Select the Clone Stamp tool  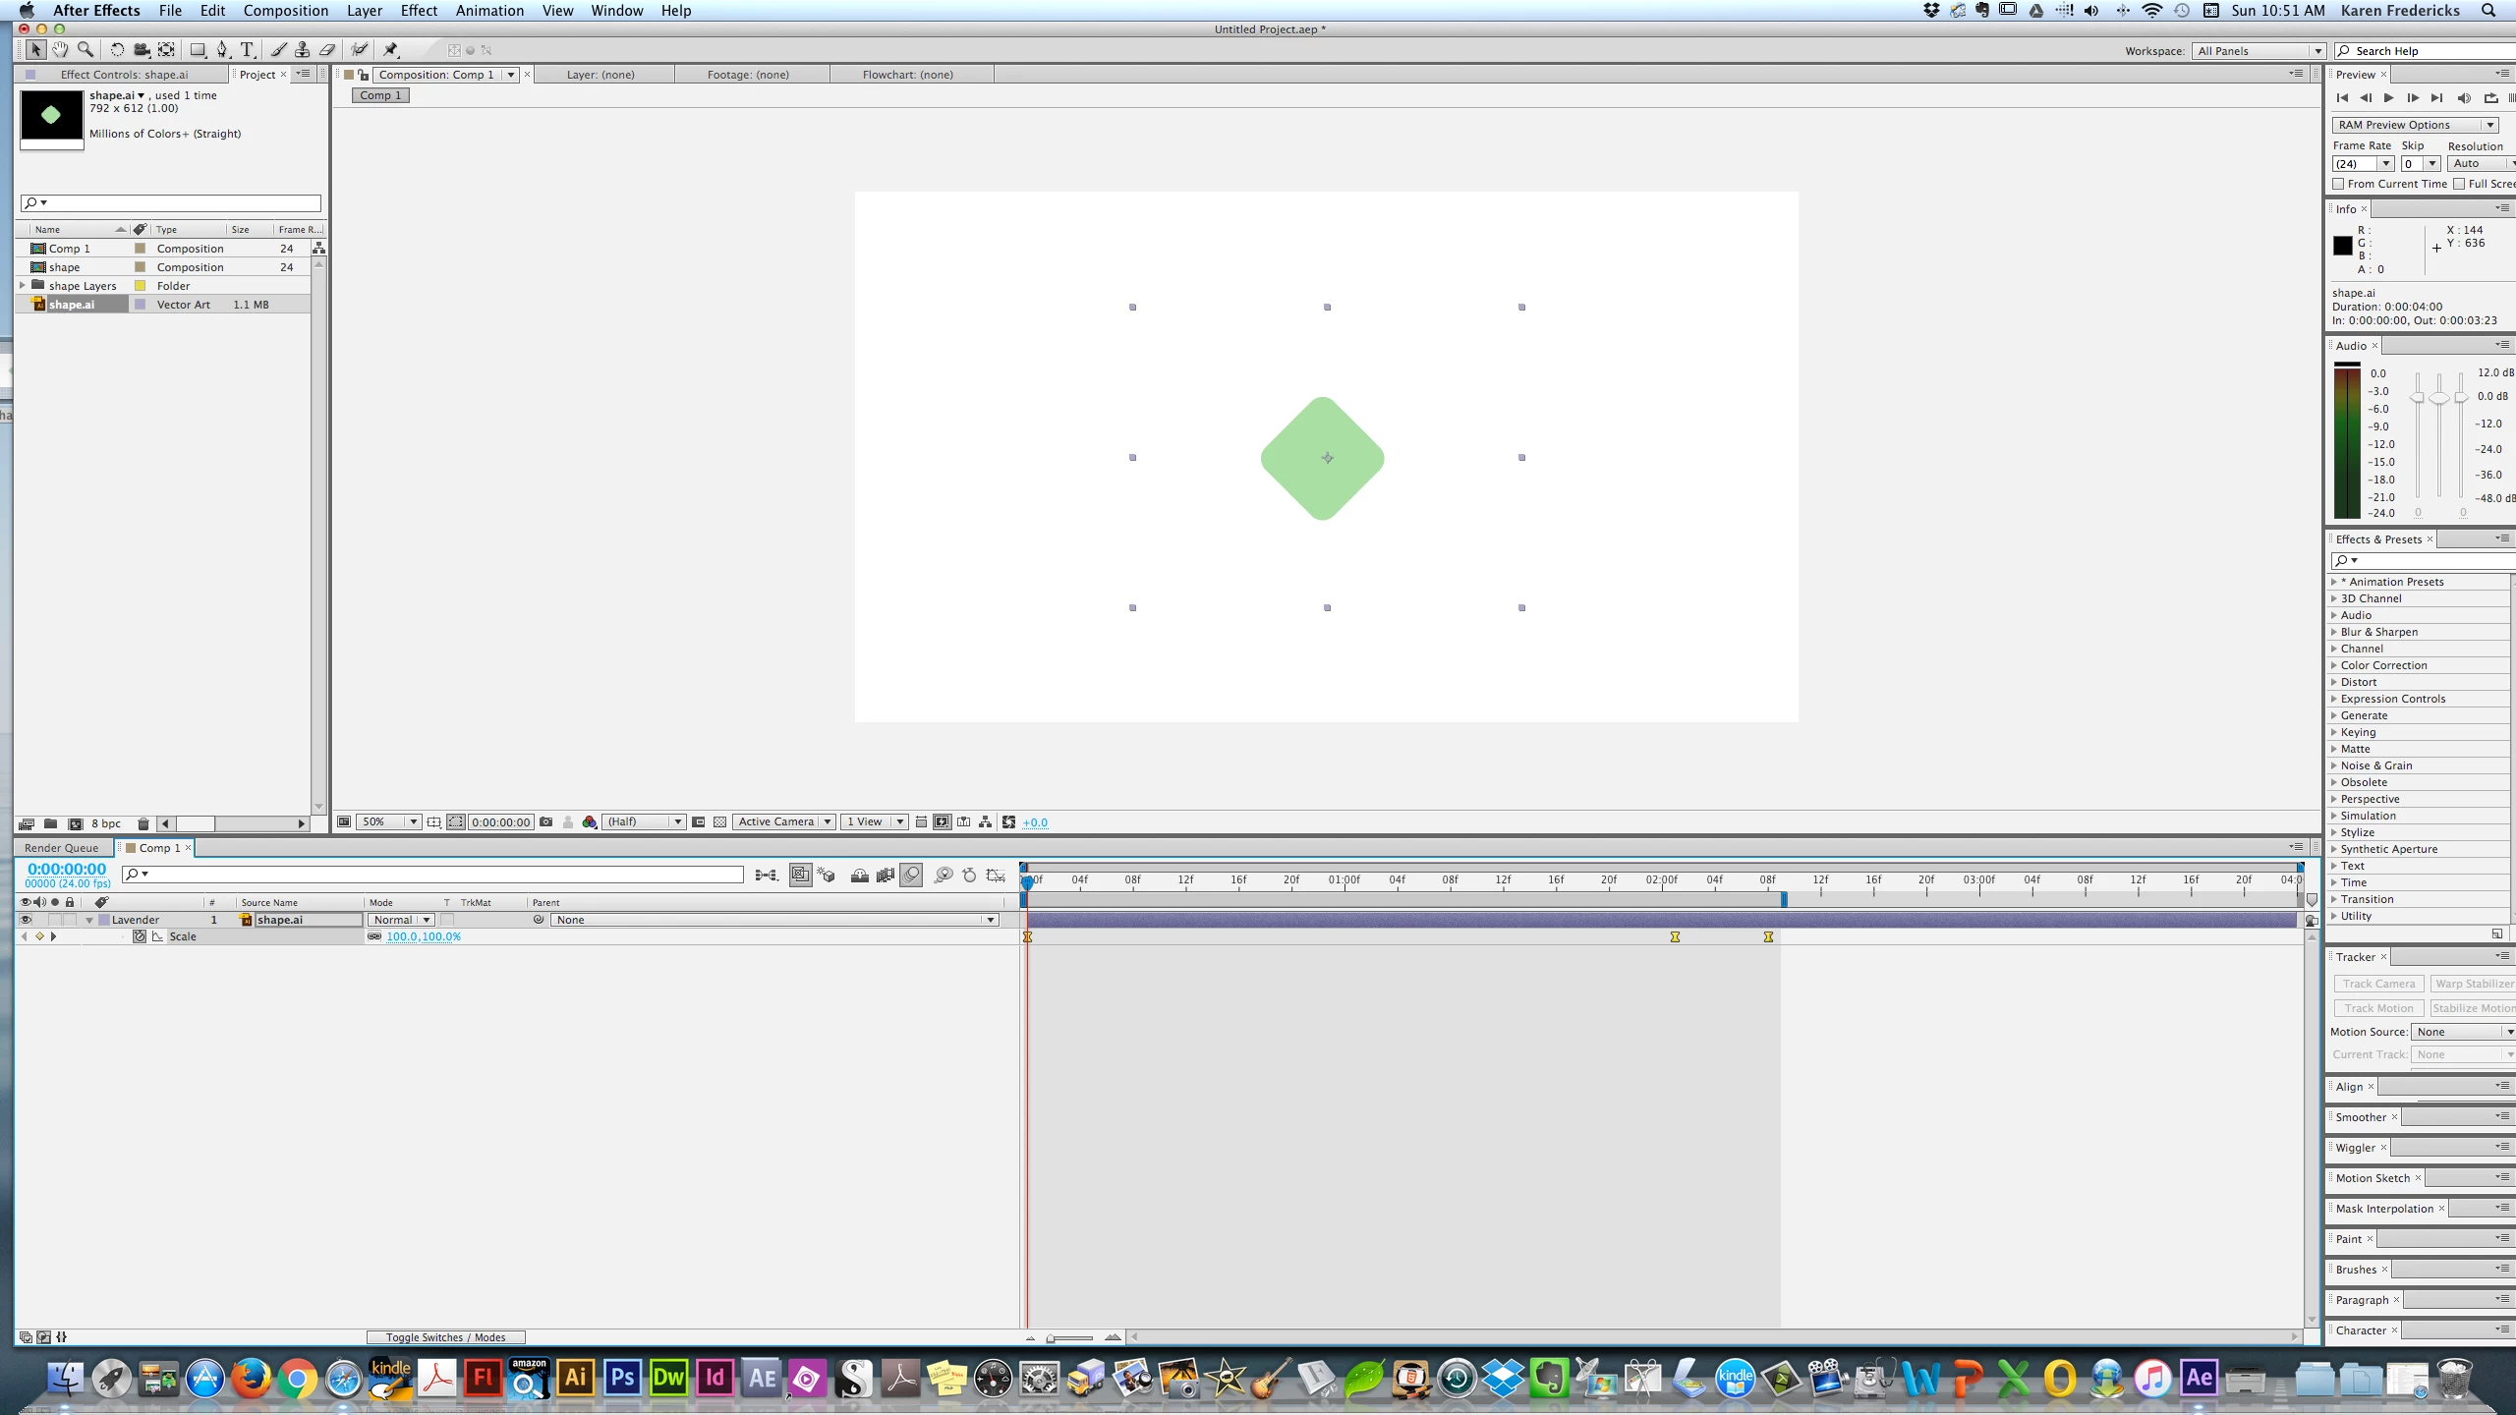[303, 49]
